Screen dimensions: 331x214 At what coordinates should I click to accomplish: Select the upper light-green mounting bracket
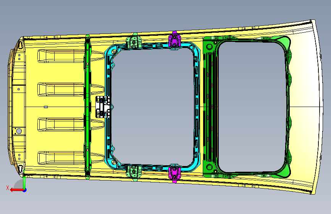pyautogui.click(x=134, y=41)
